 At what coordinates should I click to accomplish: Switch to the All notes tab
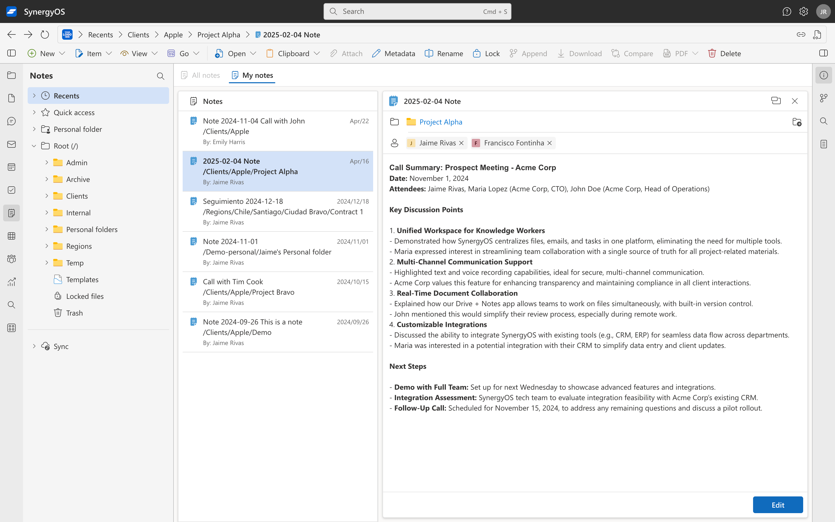tap(200, 75)
